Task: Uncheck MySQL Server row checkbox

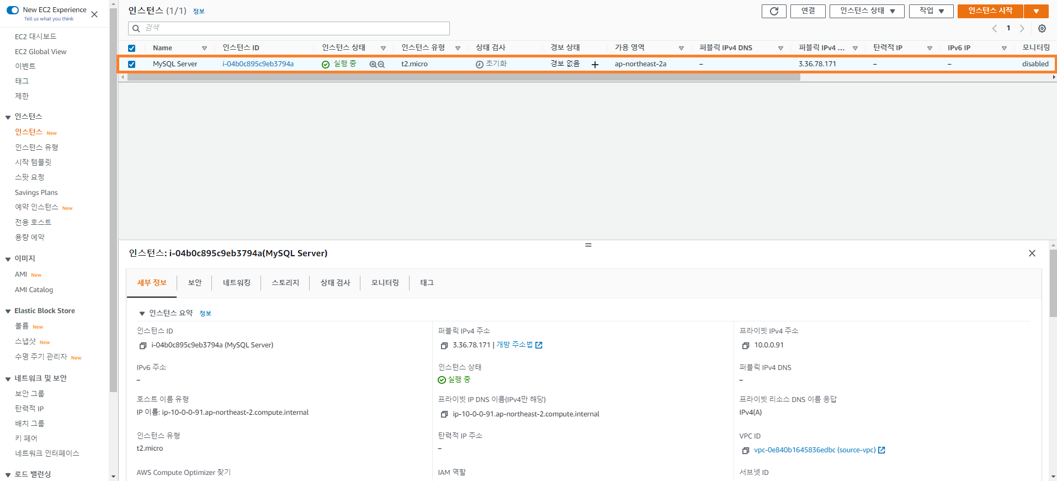Action: pos(131,64)
